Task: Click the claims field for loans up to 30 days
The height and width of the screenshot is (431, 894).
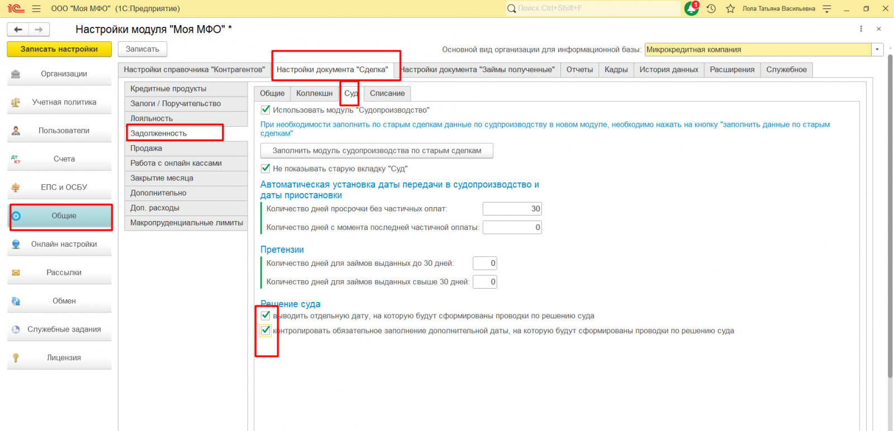Action: [485, 264]
